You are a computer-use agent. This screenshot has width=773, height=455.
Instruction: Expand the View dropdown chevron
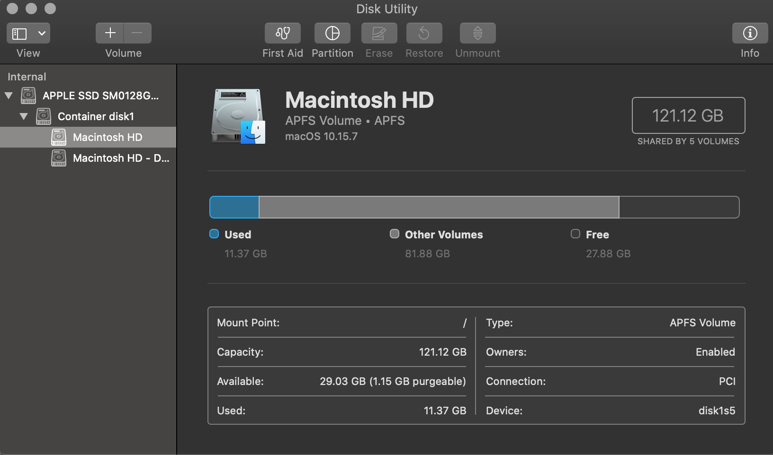[42, 33]
